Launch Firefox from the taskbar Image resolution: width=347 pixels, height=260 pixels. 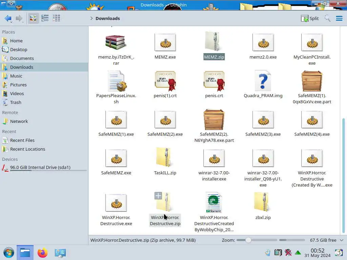pos(42,253)
